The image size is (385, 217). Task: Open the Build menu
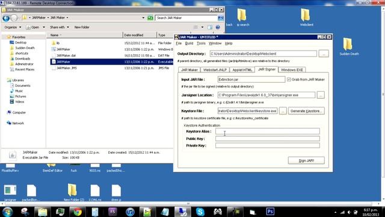[189, 43]
